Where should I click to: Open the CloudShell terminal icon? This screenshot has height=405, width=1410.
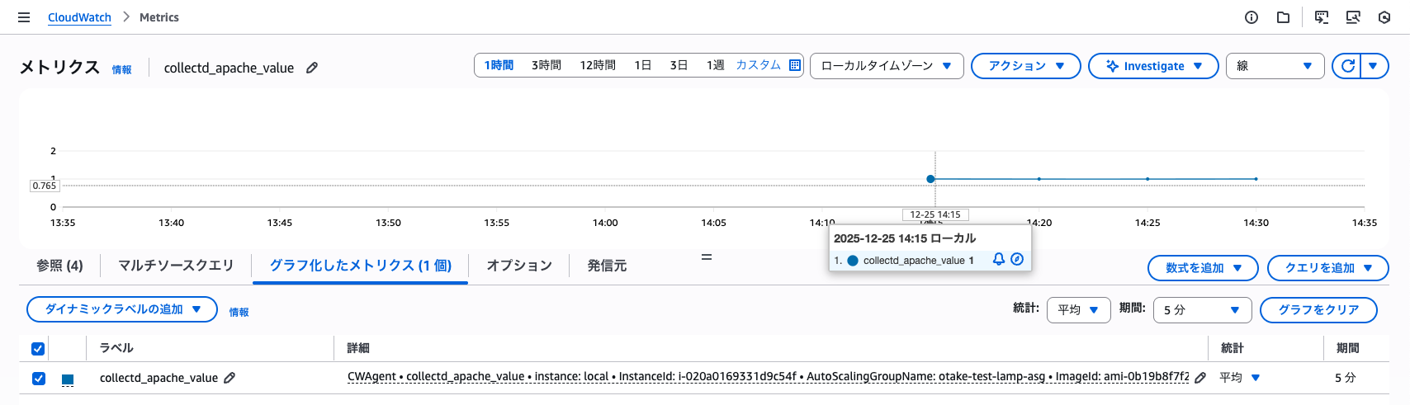click(1322, 17)
